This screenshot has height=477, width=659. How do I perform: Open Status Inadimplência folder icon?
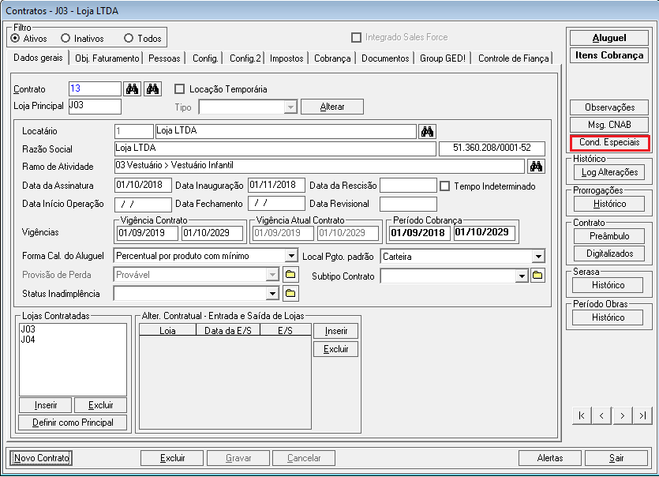290,294
